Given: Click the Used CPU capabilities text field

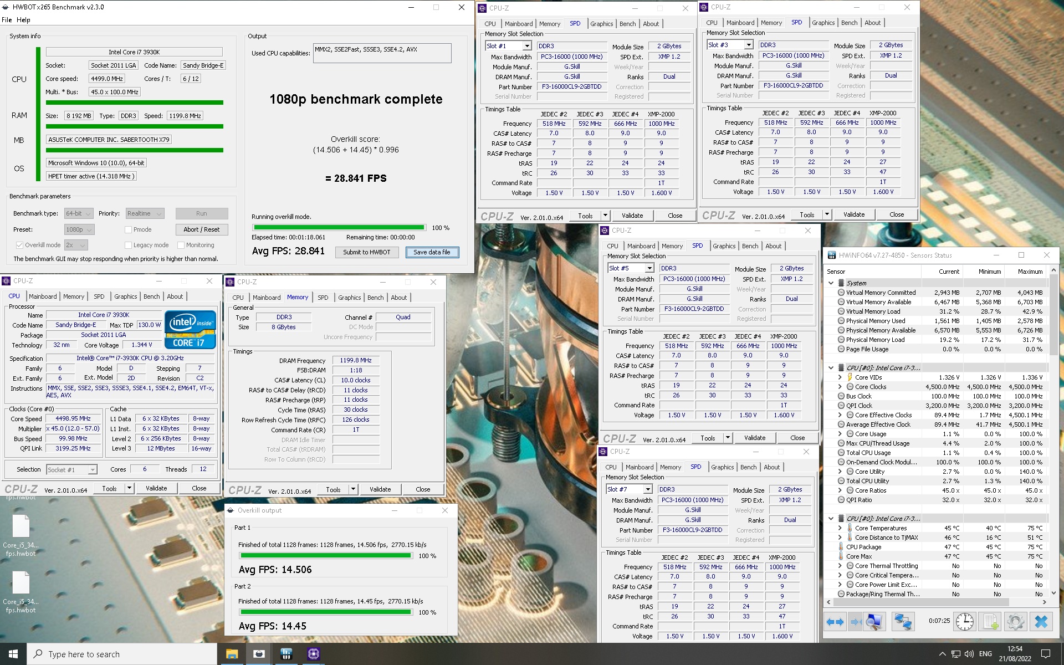Looking at the screenshot, I should tap(382, 53).
